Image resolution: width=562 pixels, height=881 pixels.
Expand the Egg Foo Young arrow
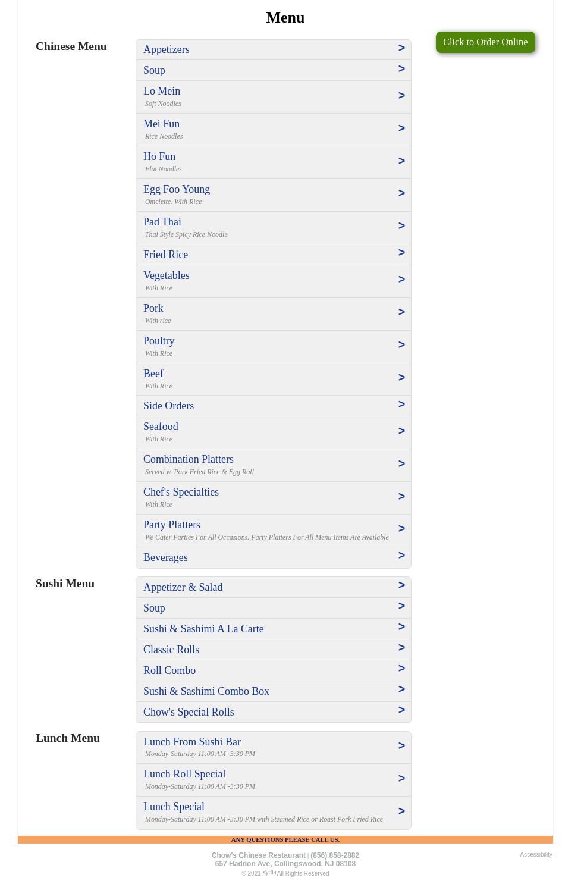(x=401, y=193)
